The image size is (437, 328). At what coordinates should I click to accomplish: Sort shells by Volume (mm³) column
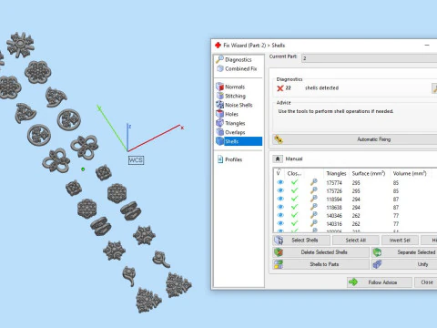pos(410,173)
